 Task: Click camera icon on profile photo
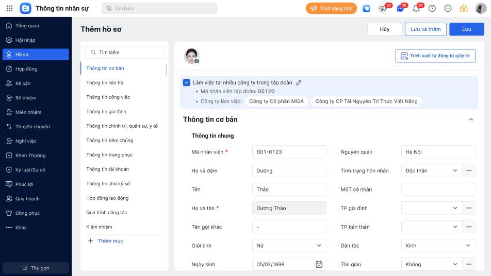197,61
